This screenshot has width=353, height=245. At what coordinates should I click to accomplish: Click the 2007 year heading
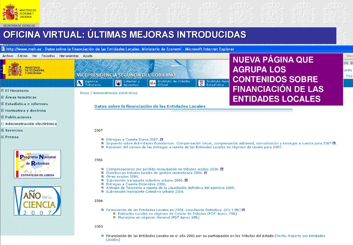tap(99, 130)
